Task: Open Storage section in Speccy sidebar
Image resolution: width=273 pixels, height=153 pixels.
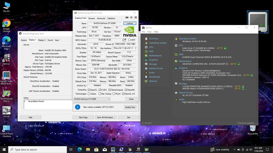Action: pyautogui.click(x=153, y=64)
